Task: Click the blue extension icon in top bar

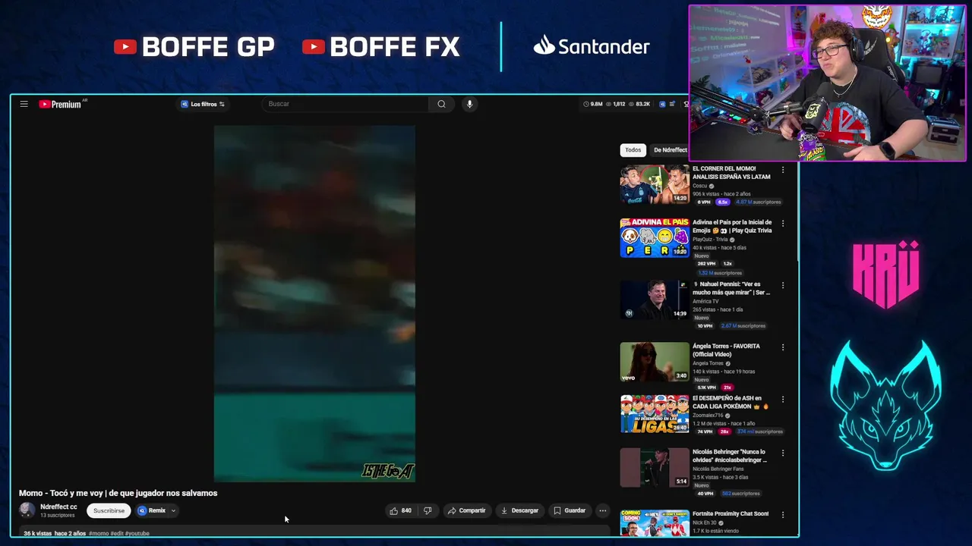Action: [x=662, y=104]
